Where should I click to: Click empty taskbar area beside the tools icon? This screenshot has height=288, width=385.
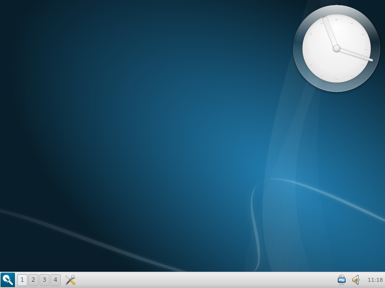pyautogui.click(x=192, y=280)
